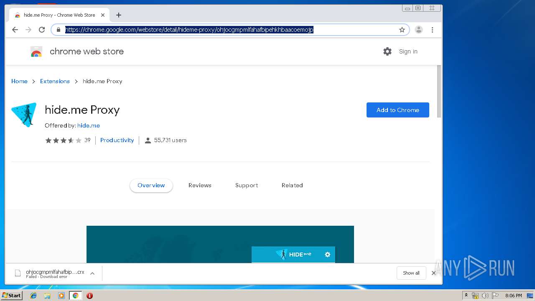Expand the download item options arrow
The image size is (535, 301).
[x=92, y=273]
